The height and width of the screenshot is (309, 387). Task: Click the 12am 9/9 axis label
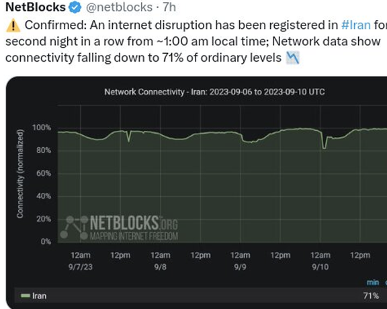coord(240,261)
